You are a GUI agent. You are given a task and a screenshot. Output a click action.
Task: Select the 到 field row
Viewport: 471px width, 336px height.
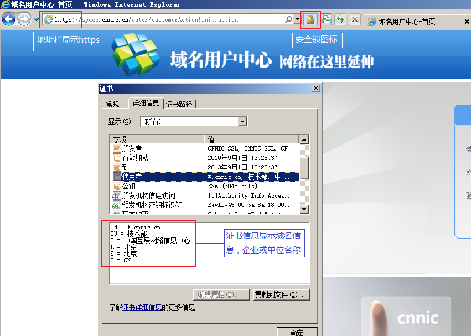(x=205, y=167)
